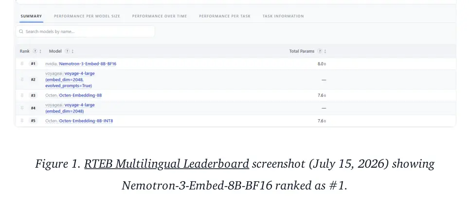Follow the RTEB Multilingual Leaderboard link
The image size is (469, 204).
tap(166, 164)
